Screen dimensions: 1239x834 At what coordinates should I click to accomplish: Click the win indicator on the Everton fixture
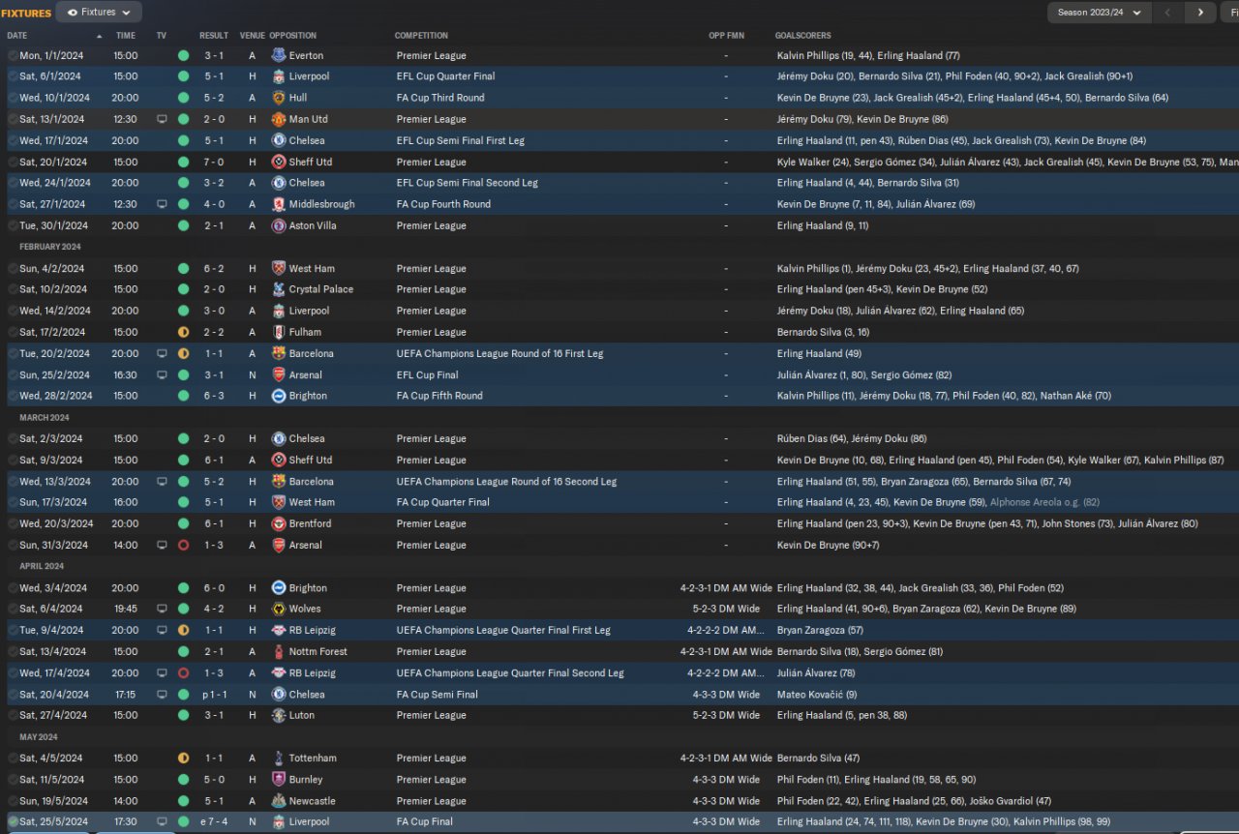pyautogui.click(x=184, y=55)
